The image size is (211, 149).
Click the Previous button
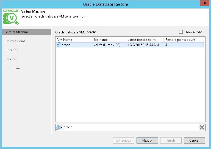pyautogui.click(x=124, y=141)
